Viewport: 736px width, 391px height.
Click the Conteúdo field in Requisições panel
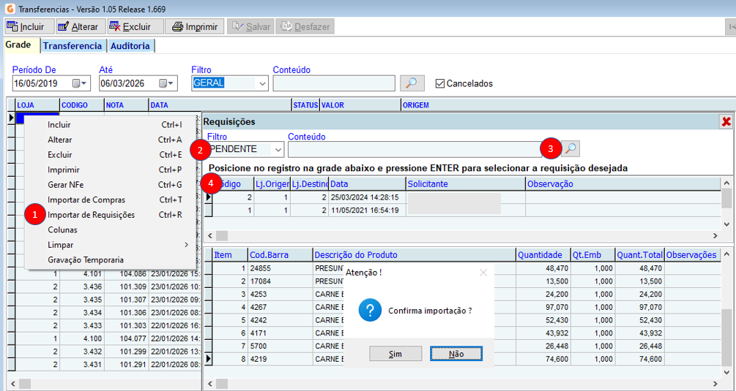pos(414,149)
